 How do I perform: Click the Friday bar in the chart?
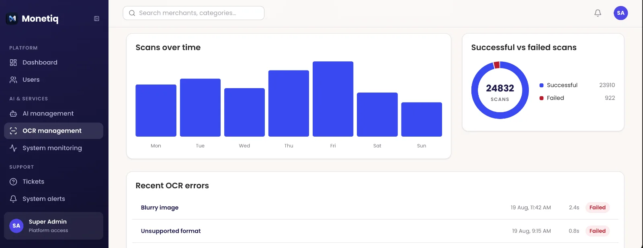coord(333,99)
